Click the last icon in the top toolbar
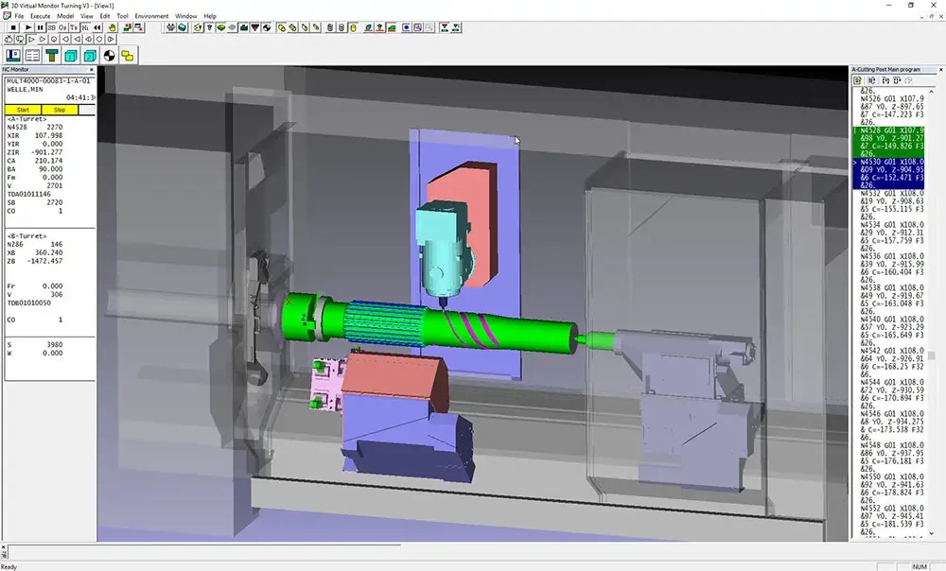 456,27
